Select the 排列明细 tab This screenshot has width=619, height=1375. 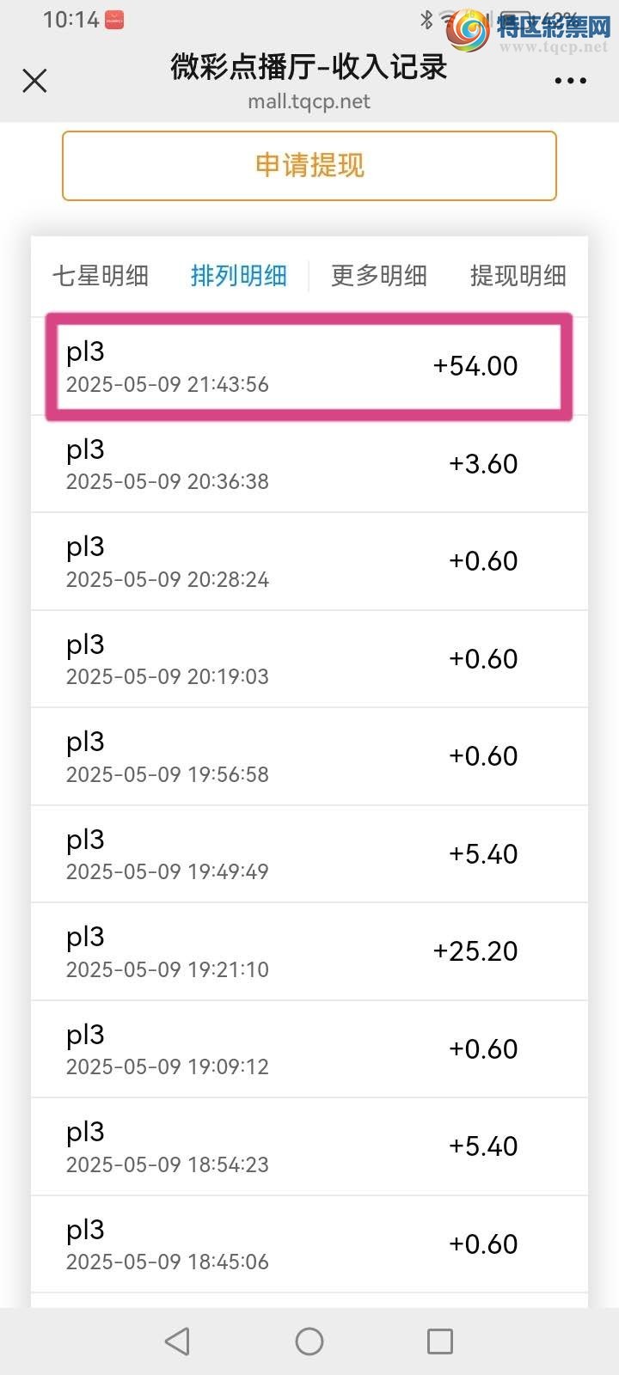pos(238,276)
